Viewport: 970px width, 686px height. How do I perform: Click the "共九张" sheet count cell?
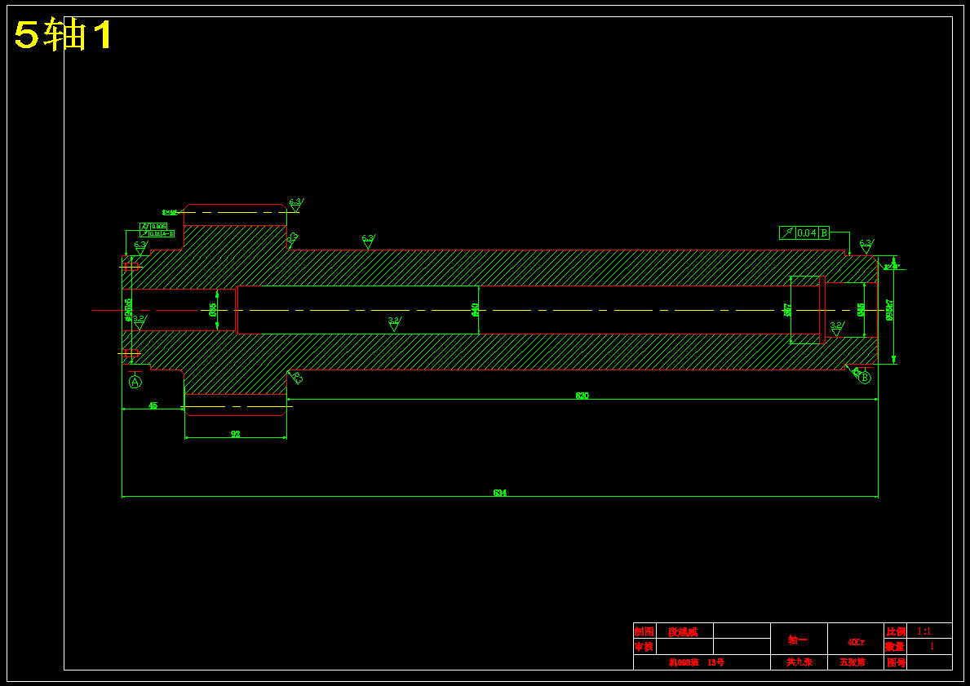799,662
